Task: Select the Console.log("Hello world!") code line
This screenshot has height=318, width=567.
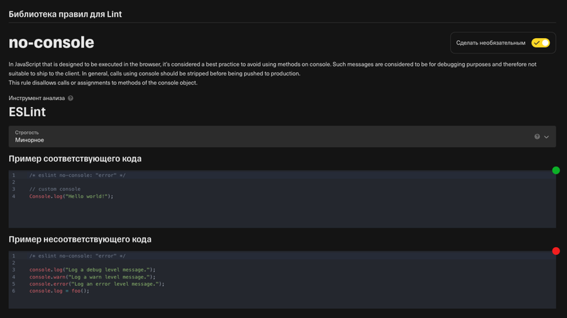Action: click(72, 196)
